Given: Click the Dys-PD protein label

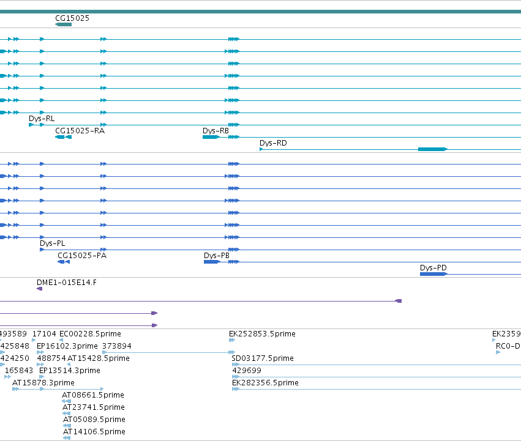Looking at the screenshot, I should click(x=433, y=268).
